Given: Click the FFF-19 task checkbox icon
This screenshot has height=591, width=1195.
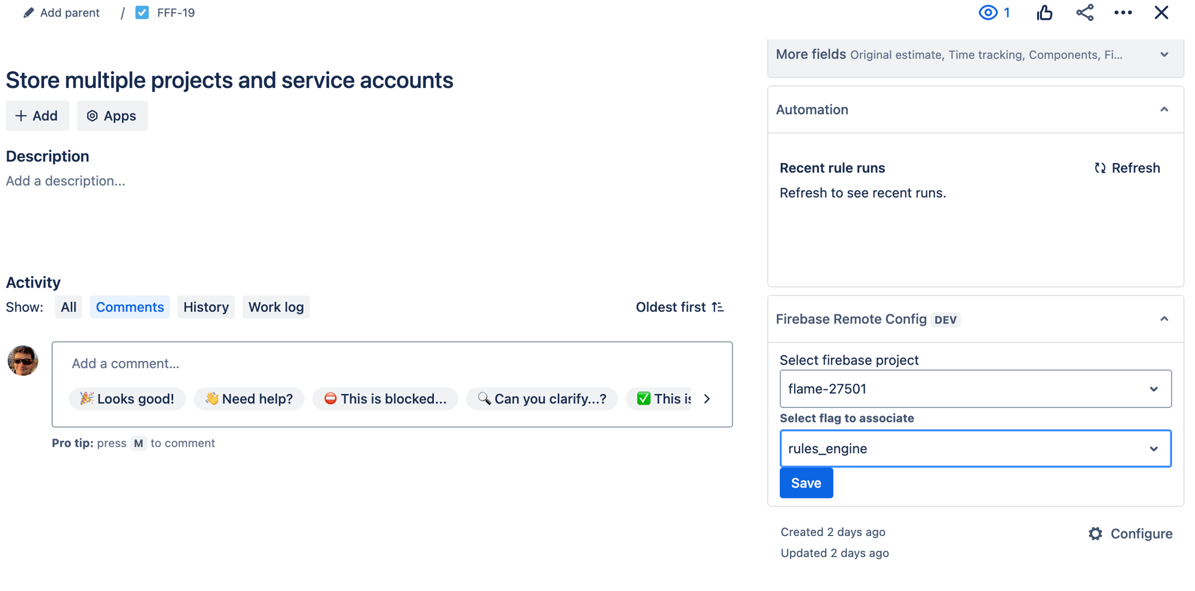Looking at the screenshot, I should point(142,13).
